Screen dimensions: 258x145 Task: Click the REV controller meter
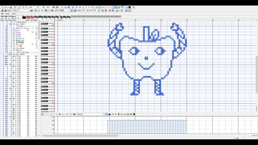coord(60,17)
